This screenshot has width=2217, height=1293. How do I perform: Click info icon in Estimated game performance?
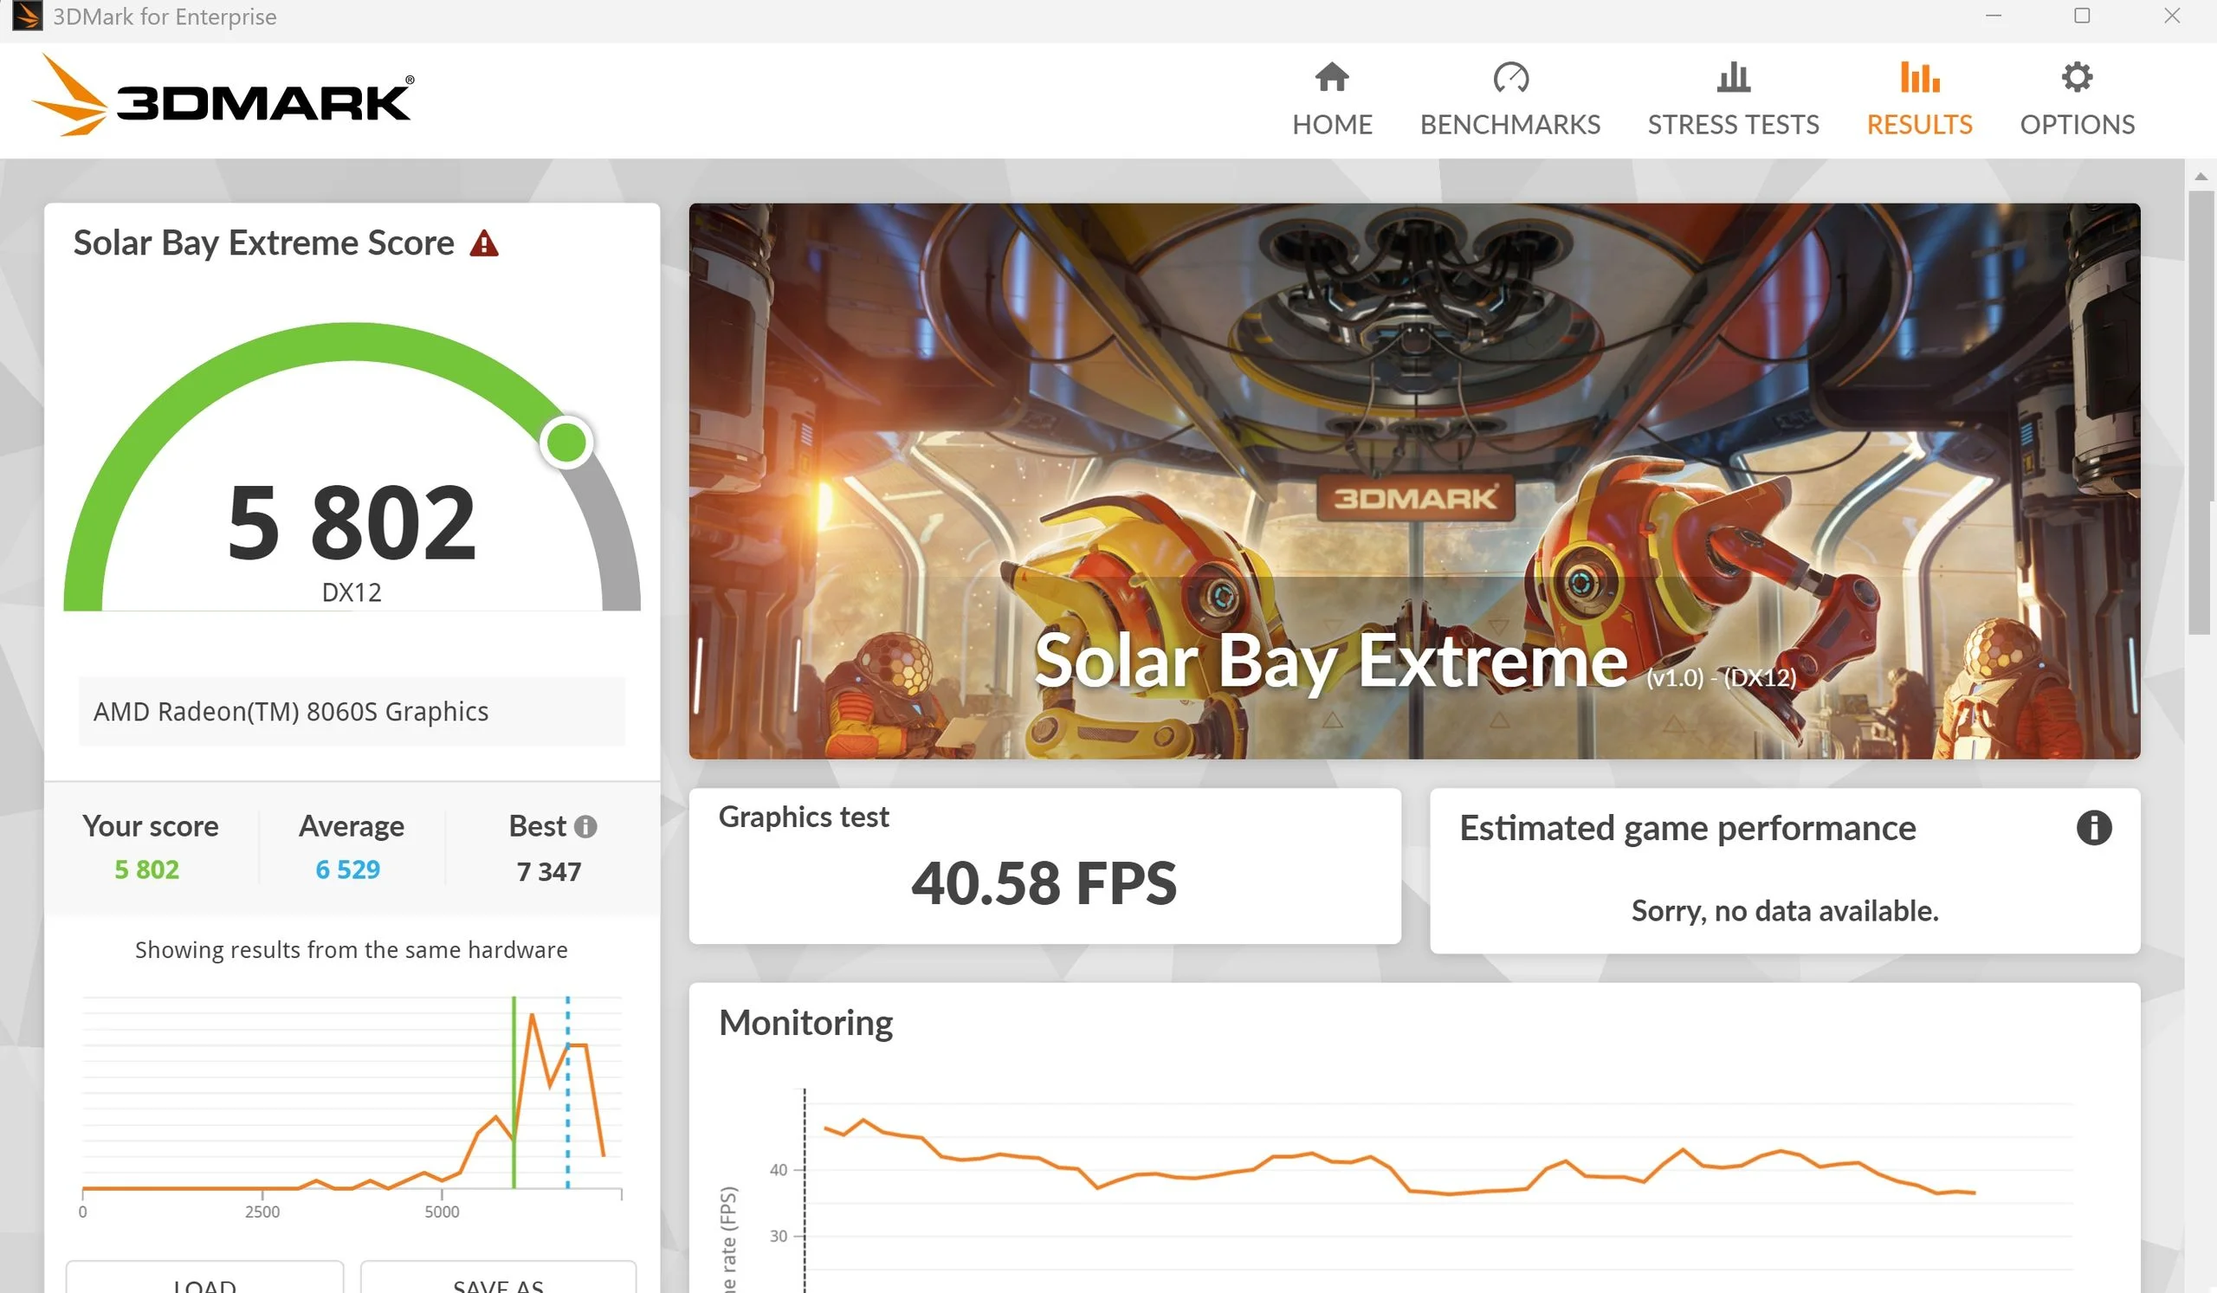pos(2093,828)
